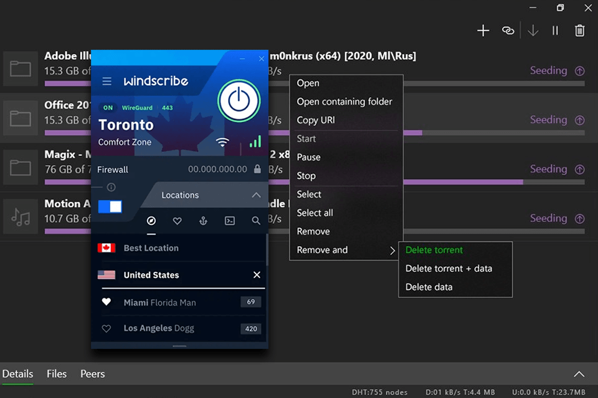Expand bottom details panel chevron
The height and width of the screenshot is (398, 598).
579,374
